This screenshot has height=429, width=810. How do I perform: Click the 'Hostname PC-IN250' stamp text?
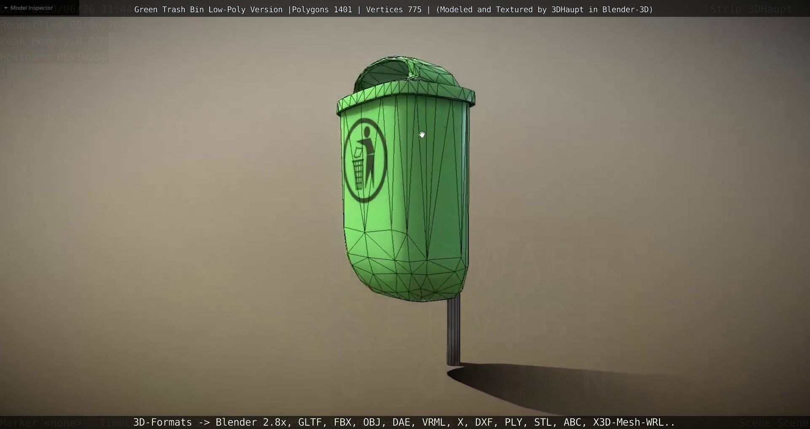pos(54,57)
